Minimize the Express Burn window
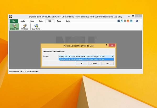The width and height of the screenshot is (157, 108). click(x=129, y=16)
